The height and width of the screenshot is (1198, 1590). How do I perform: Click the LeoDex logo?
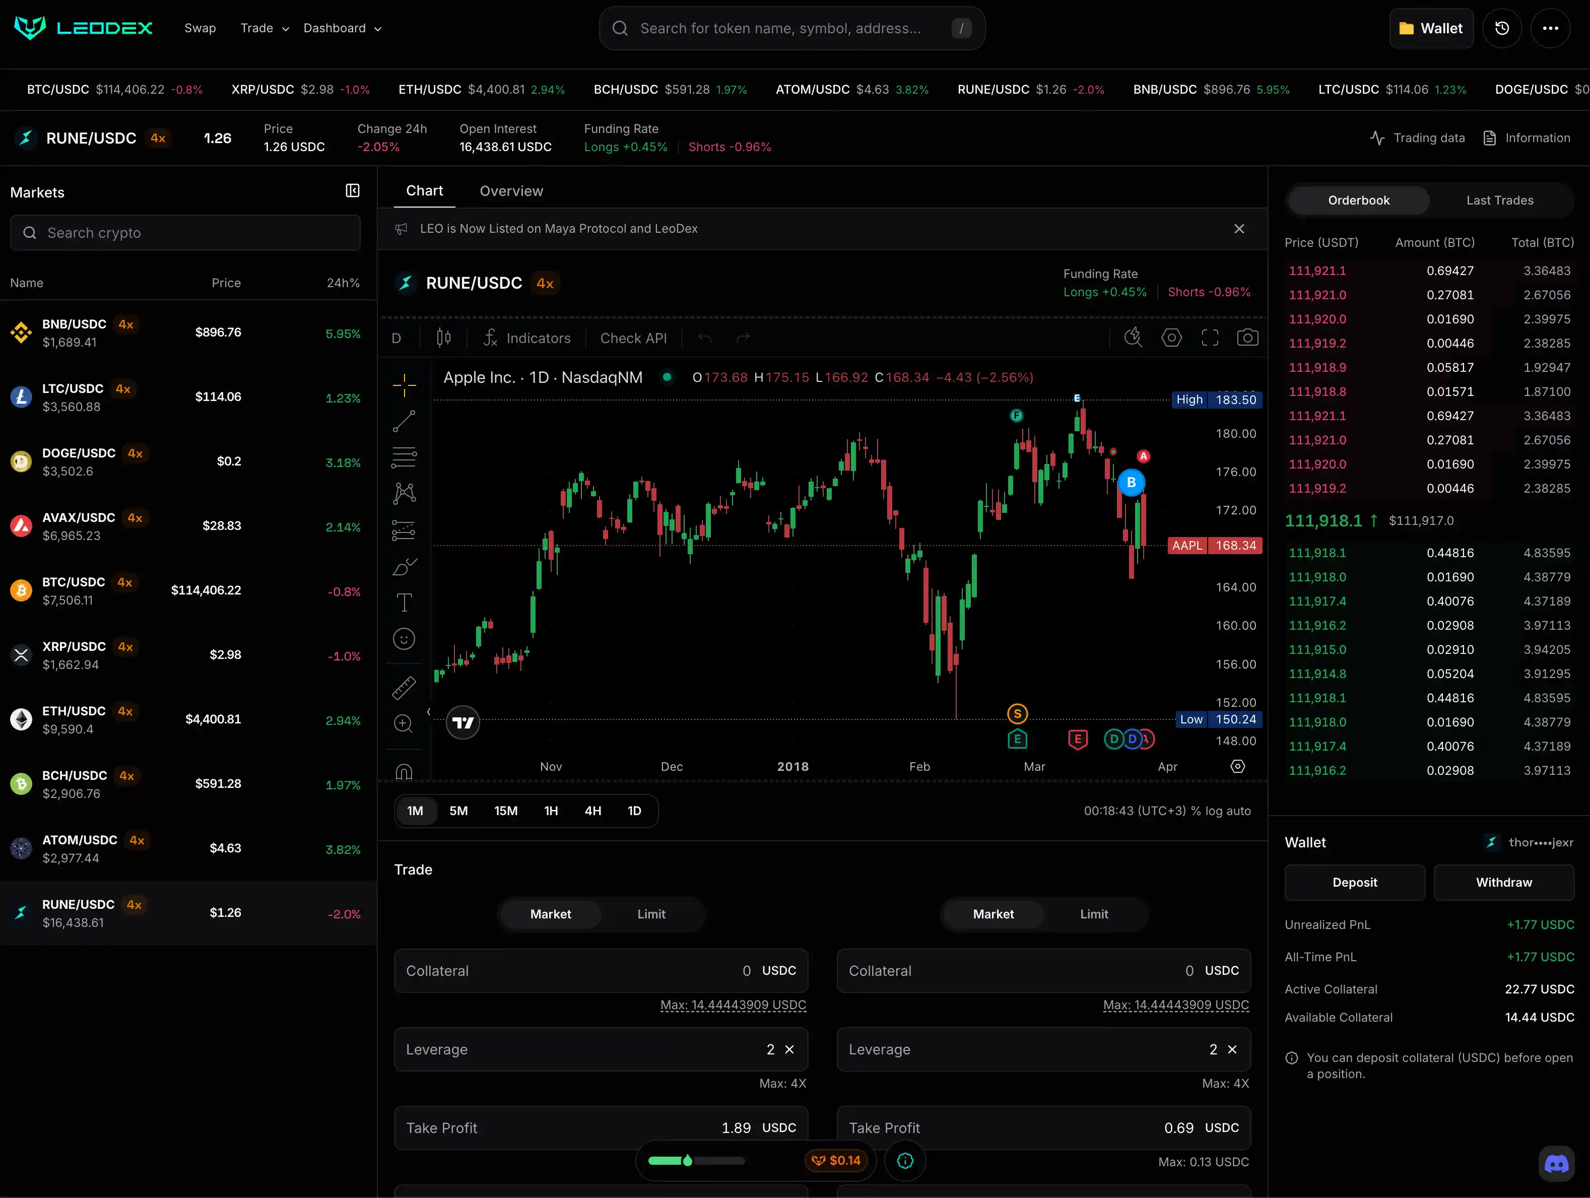pyautogui.click(x=84, y=28)
